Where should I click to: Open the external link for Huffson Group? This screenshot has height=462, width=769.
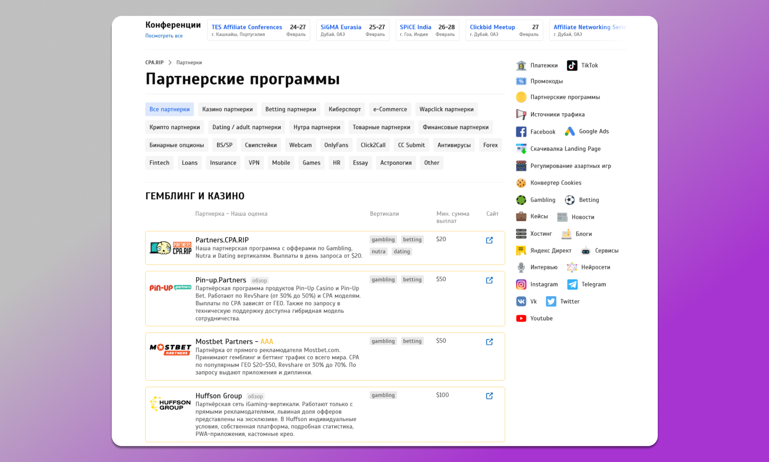tap(489, 396)
